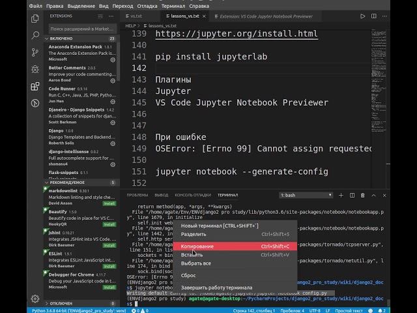Open the Терминал menu
This screenshot has height=313, width=417.
point(173,6)
